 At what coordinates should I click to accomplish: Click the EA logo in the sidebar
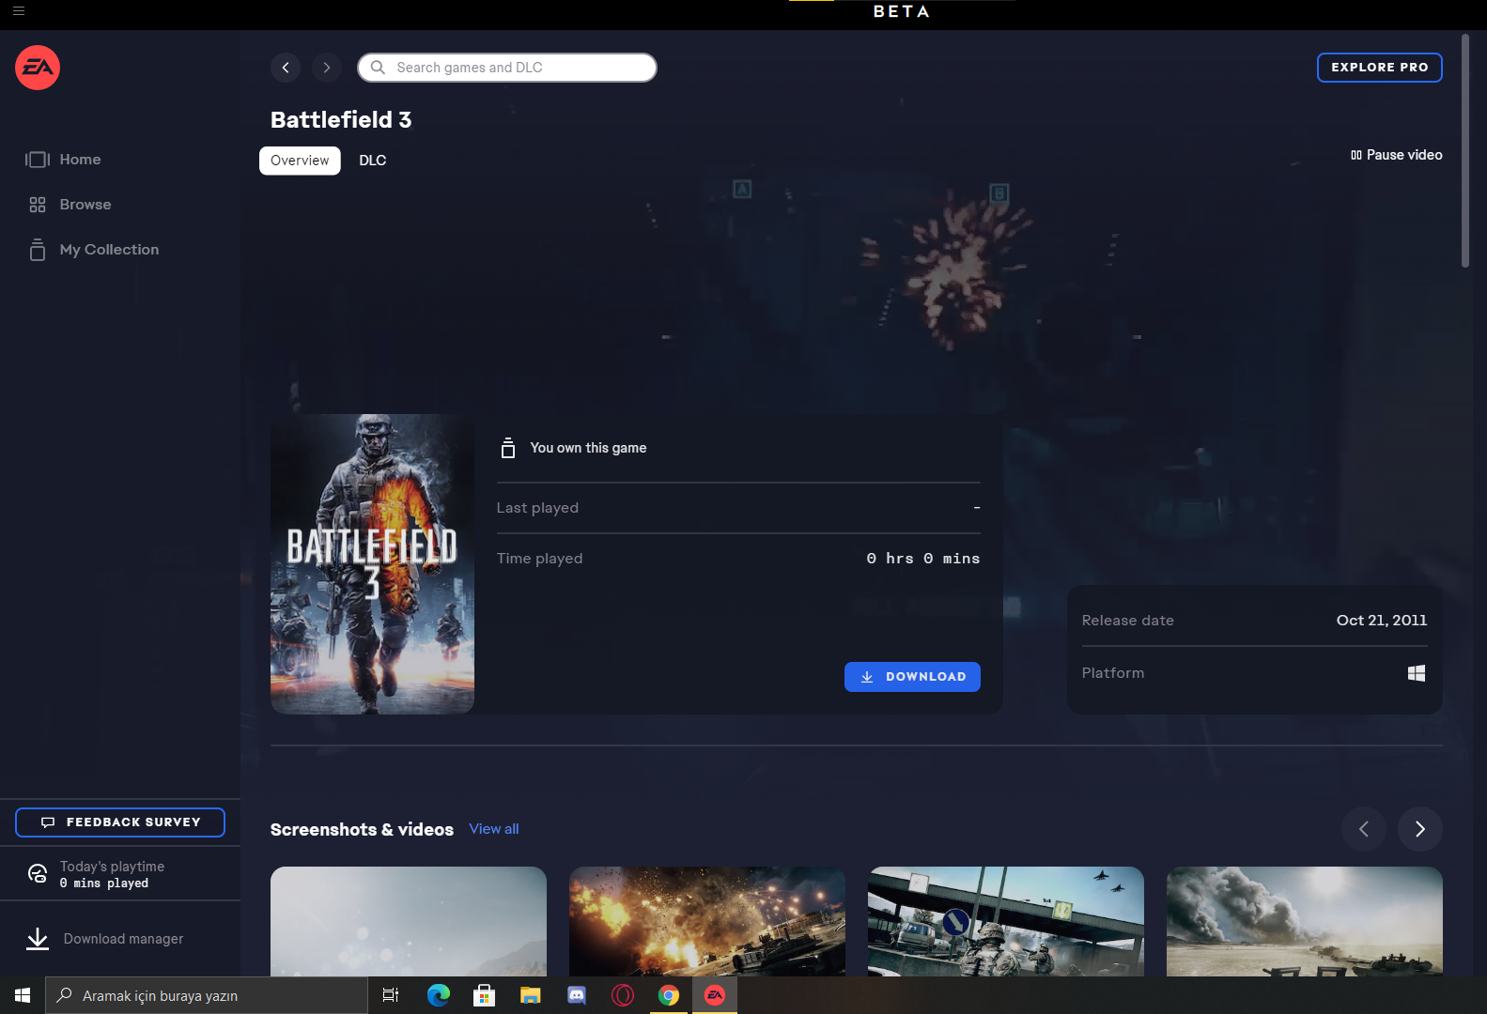38,68
